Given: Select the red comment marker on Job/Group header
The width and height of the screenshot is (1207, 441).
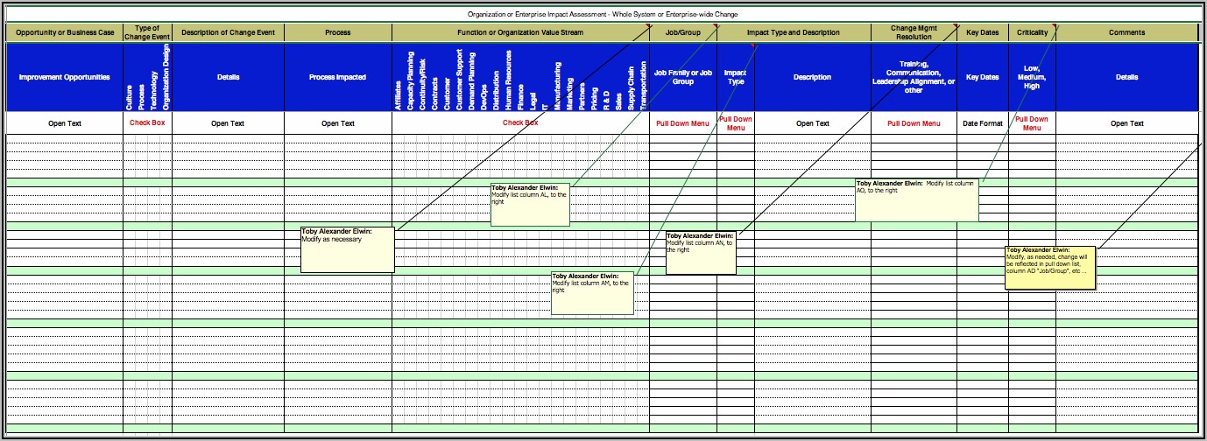Looking at the screenshot, I should (x=715, y=26).
